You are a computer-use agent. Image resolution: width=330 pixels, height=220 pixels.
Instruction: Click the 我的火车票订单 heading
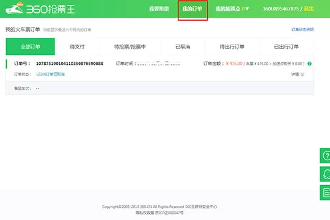[23, 29]
